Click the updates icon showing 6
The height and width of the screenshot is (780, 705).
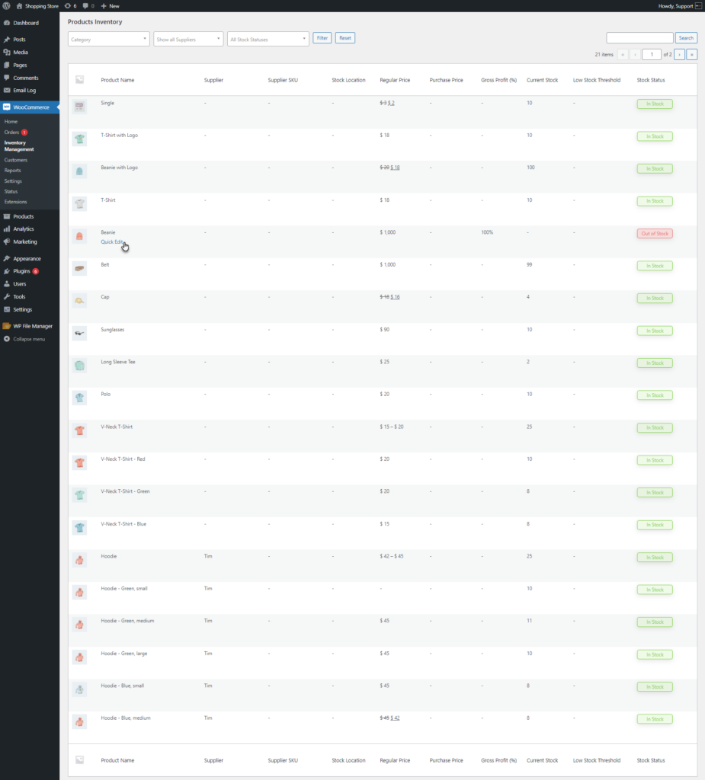[x=68, y=6]
